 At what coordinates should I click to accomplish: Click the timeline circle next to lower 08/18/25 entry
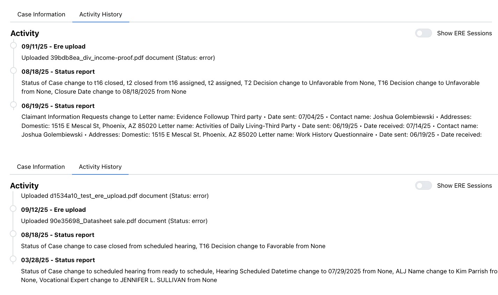point(13,233)
